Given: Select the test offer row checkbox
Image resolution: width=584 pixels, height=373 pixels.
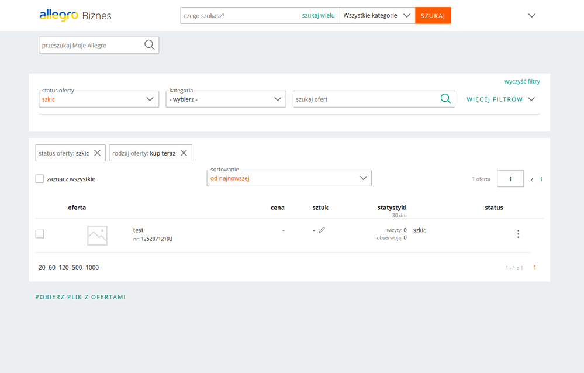Looking at the screenshot, I should [x=40, y=234].
